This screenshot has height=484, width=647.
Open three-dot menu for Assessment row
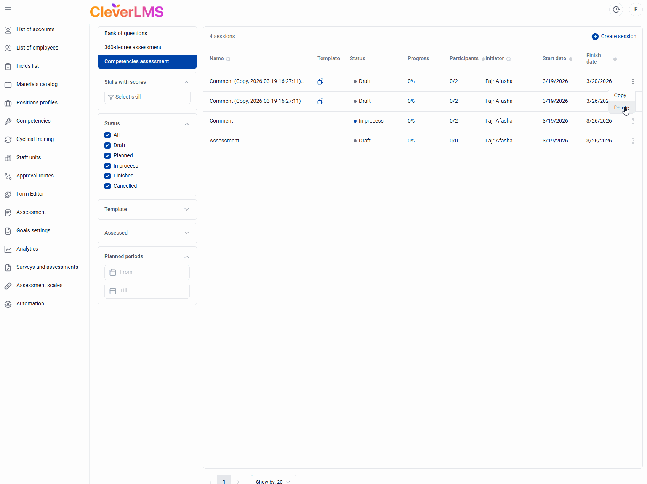tap(633, 141)
